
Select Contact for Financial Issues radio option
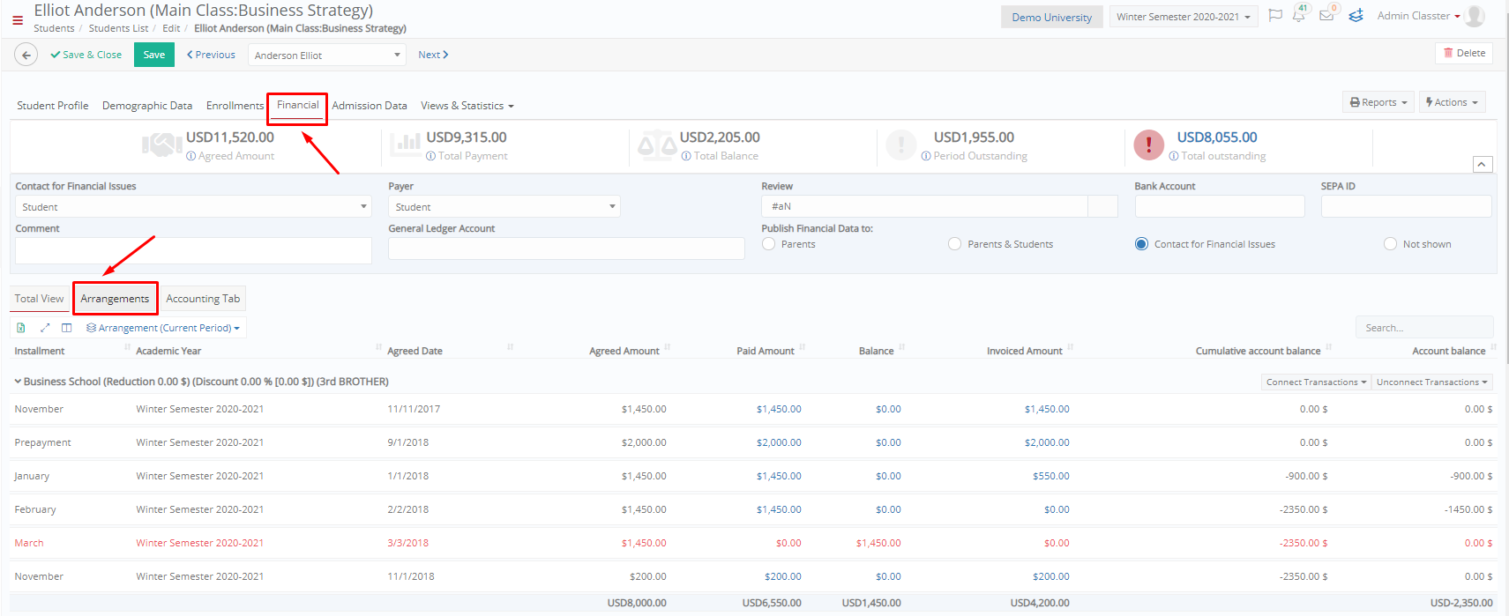(x=1141, y=244)
